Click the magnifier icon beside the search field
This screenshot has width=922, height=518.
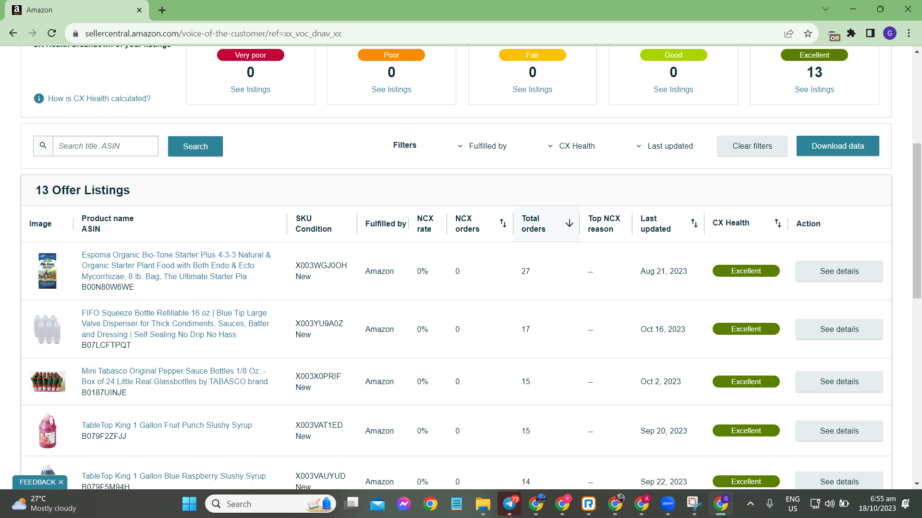point(43,146)
